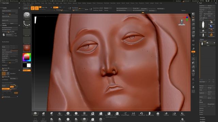Image resolution: width=218 pixels, height=122 pixels.
Task: Render with the BPR icon
Action: click(x=193, y=14)
